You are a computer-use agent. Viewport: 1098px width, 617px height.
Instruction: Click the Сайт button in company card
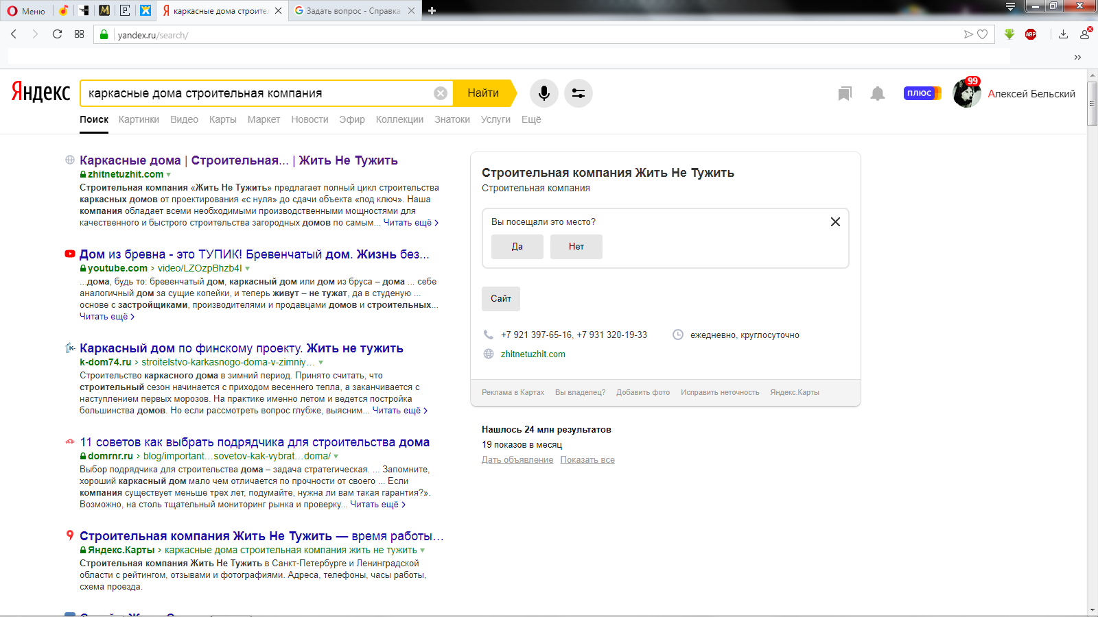tap(501, 299)
